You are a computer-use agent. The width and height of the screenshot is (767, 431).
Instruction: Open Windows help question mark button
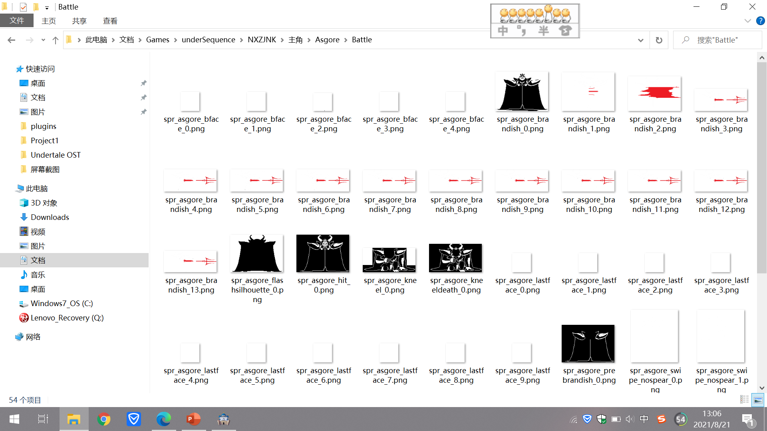coord(761,21)
